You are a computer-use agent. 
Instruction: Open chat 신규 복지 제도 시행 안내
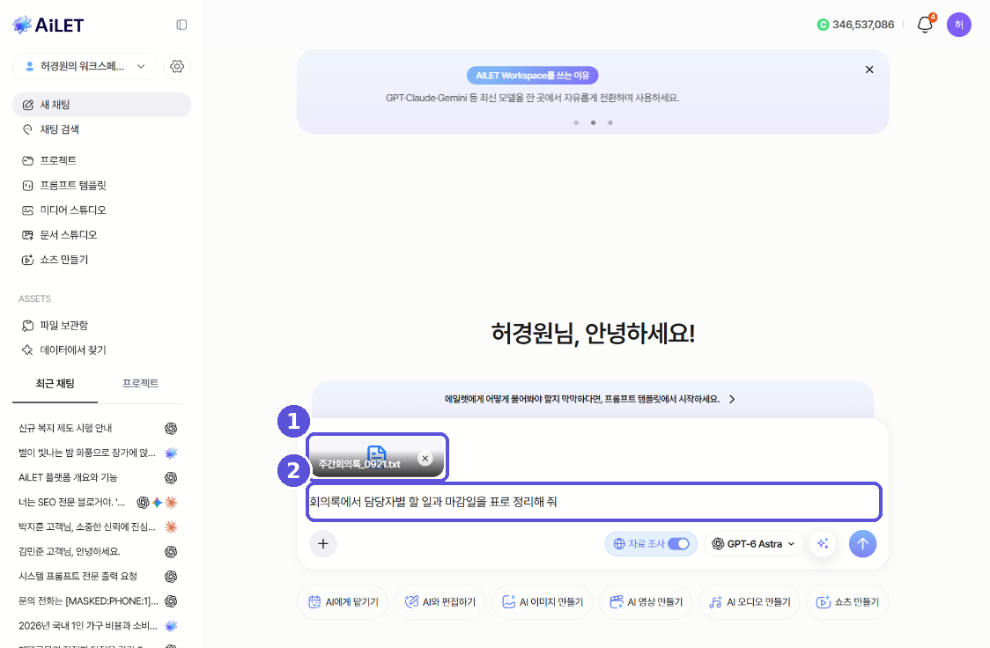pos(98,428)
